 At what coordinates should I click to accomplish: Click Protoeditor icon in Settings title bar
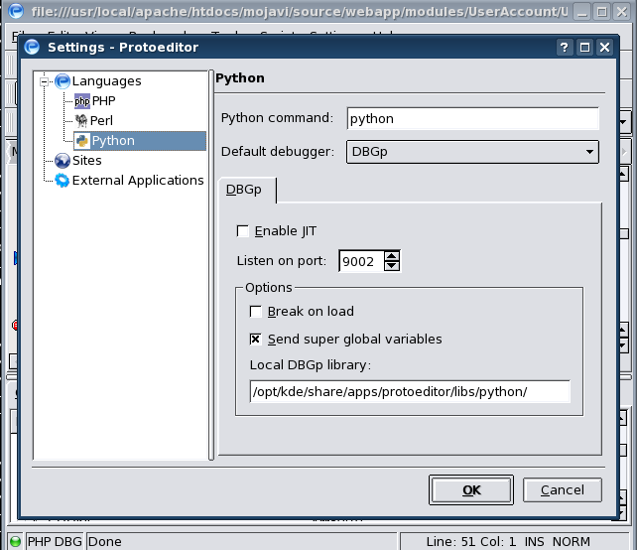pyautogui.click(x=32, y=47)
